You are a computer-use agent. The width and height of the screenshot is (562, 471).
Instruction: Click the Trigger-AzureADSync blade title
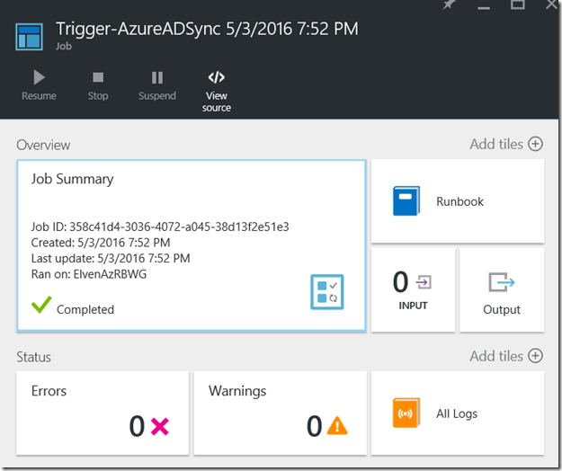tap(207, 29)
